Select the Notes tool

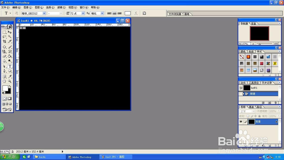(4, 77)
